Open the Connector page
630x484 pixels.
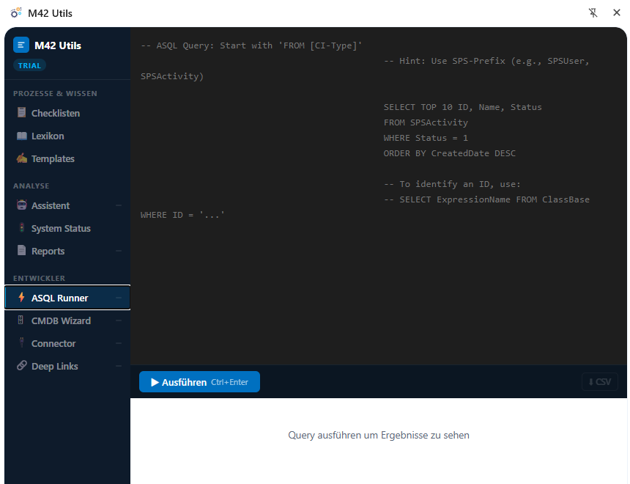pyautogui.click(x=67, y=343)
